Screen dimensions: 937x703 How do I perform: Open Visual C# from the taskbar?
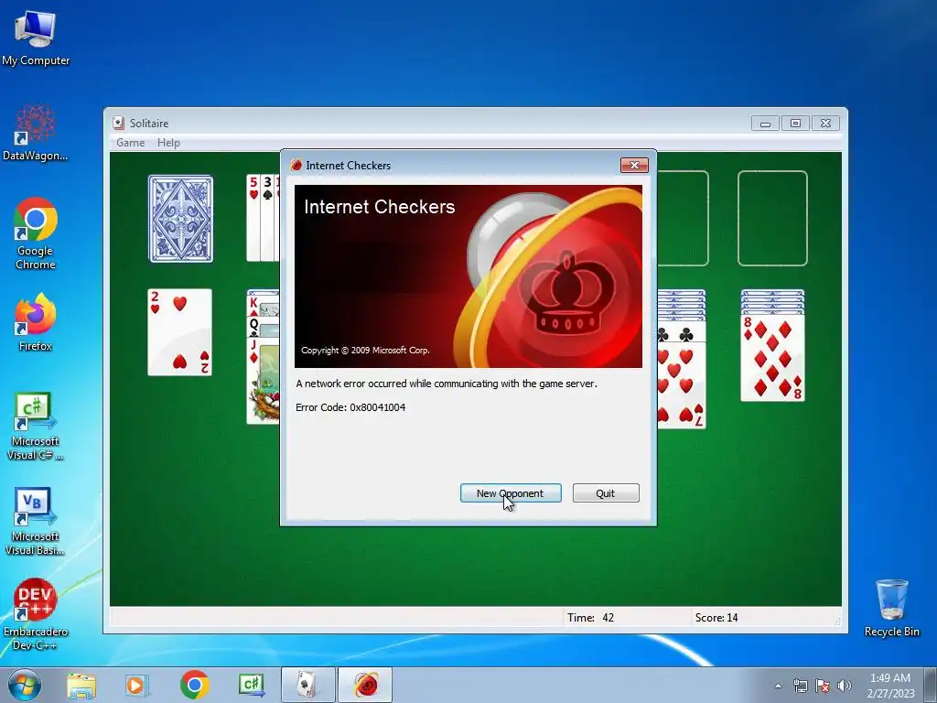252,685
